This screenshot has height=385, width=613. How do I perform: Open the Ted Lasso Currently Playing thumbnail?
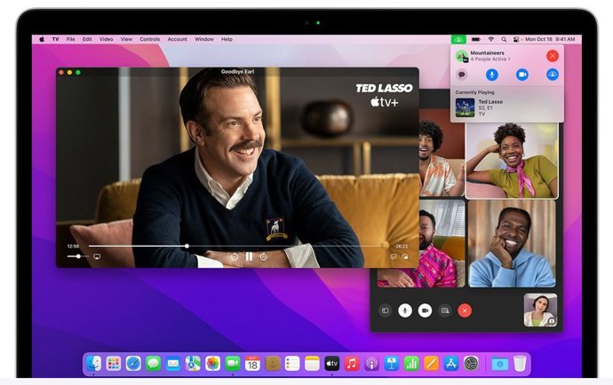[465, 107]
